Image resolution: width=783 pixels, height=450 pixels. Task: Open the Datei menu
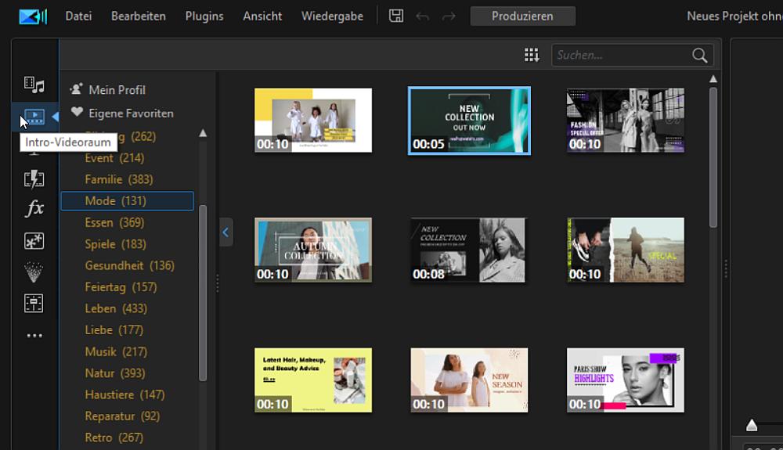tap(78, 16)
